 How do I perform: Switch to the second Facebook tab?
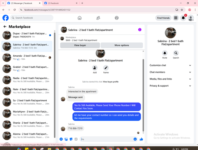coord(61,3)
